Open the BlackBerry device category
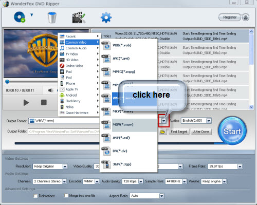Image resolution: width=257 pixels, height=205 pixels. click(x=79, y=101)
